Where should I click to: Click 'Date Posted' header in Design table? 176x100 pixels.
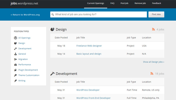coord(61,37)
